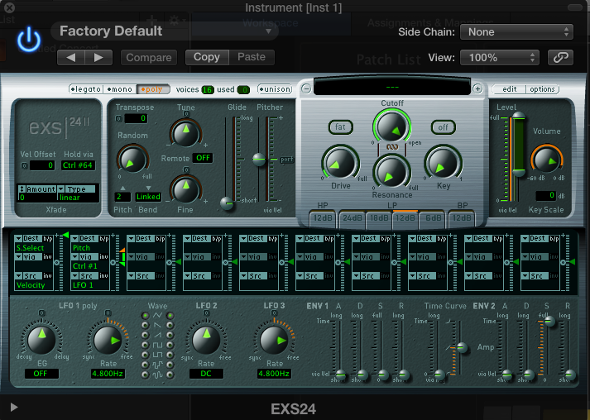
Task: Open the Side Chain None dropdown
Action: click(x=516, y=32)
